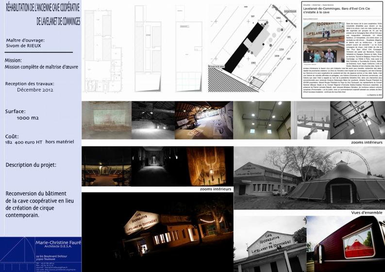Click the "hors matériel" note
Screen dimensions: 385x272
(60, 142)
